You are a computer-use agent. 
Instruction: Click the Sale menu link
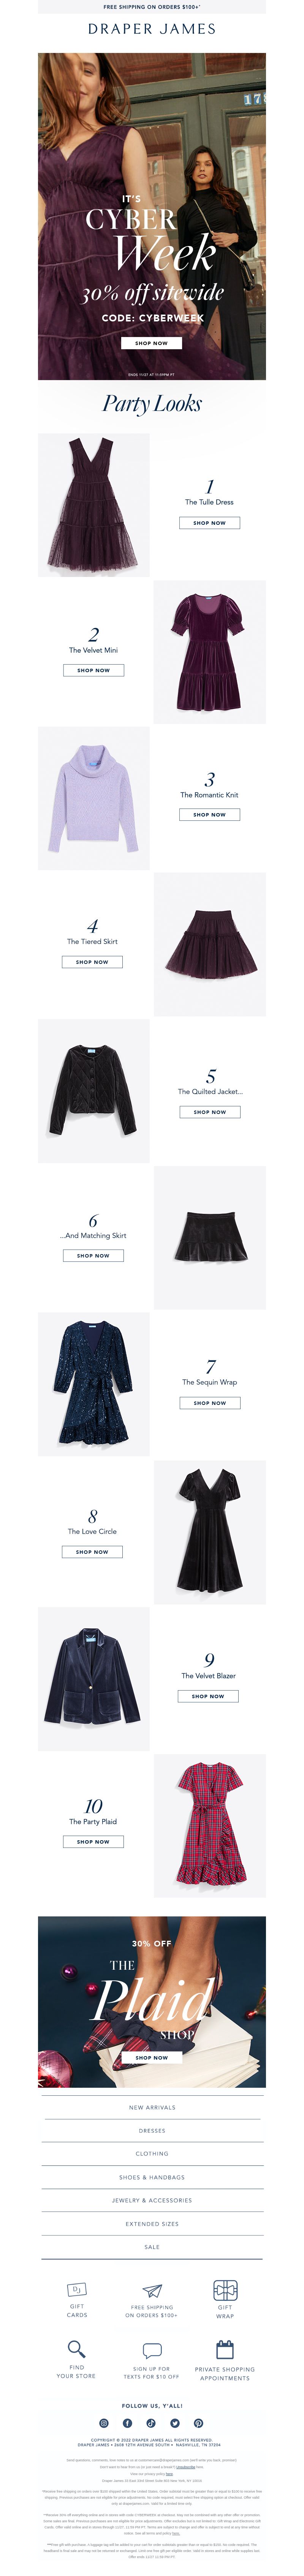pyautogui.click(x=152, y=2247)
